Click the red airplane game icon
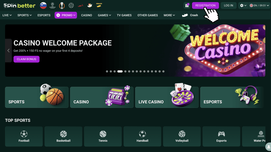Image resolution: width=271 pixels, height=152 pixels. (80, 6)
